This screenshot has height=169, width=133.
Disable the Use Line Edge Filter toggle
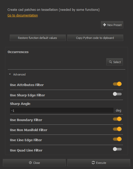(x=117, y=139)
